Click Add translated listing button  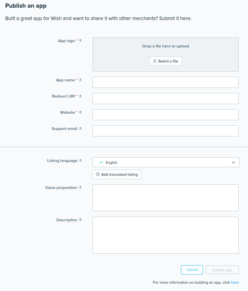click(x=117, y=175)
